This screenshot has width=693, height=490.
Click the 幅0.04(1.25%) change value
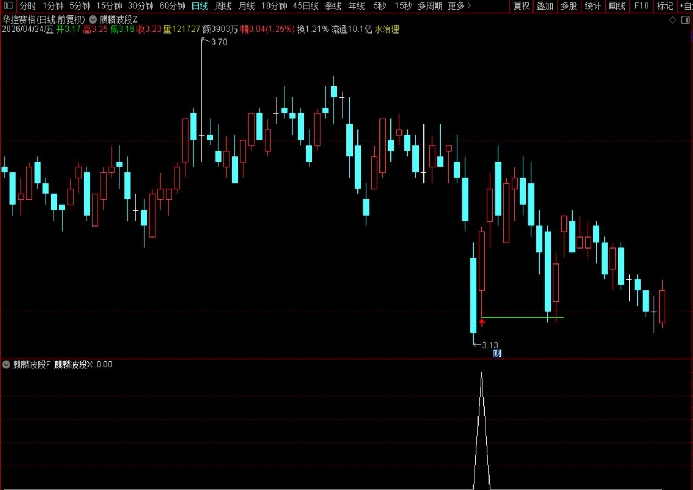click(267, 30)
